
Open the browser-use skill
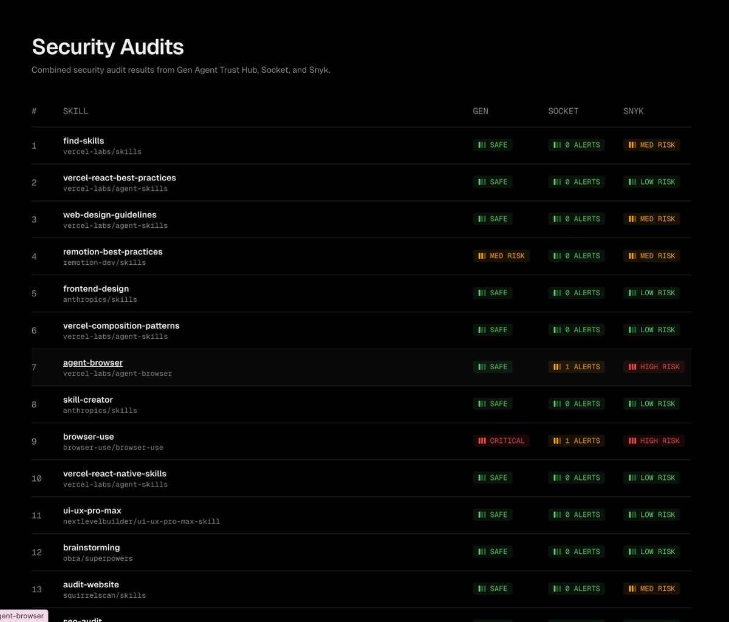point(89,437)
